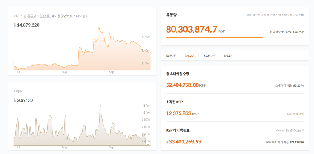Click trading volume value $ 206,137
This screenshot has height=154, width=314.
(23, 100)
